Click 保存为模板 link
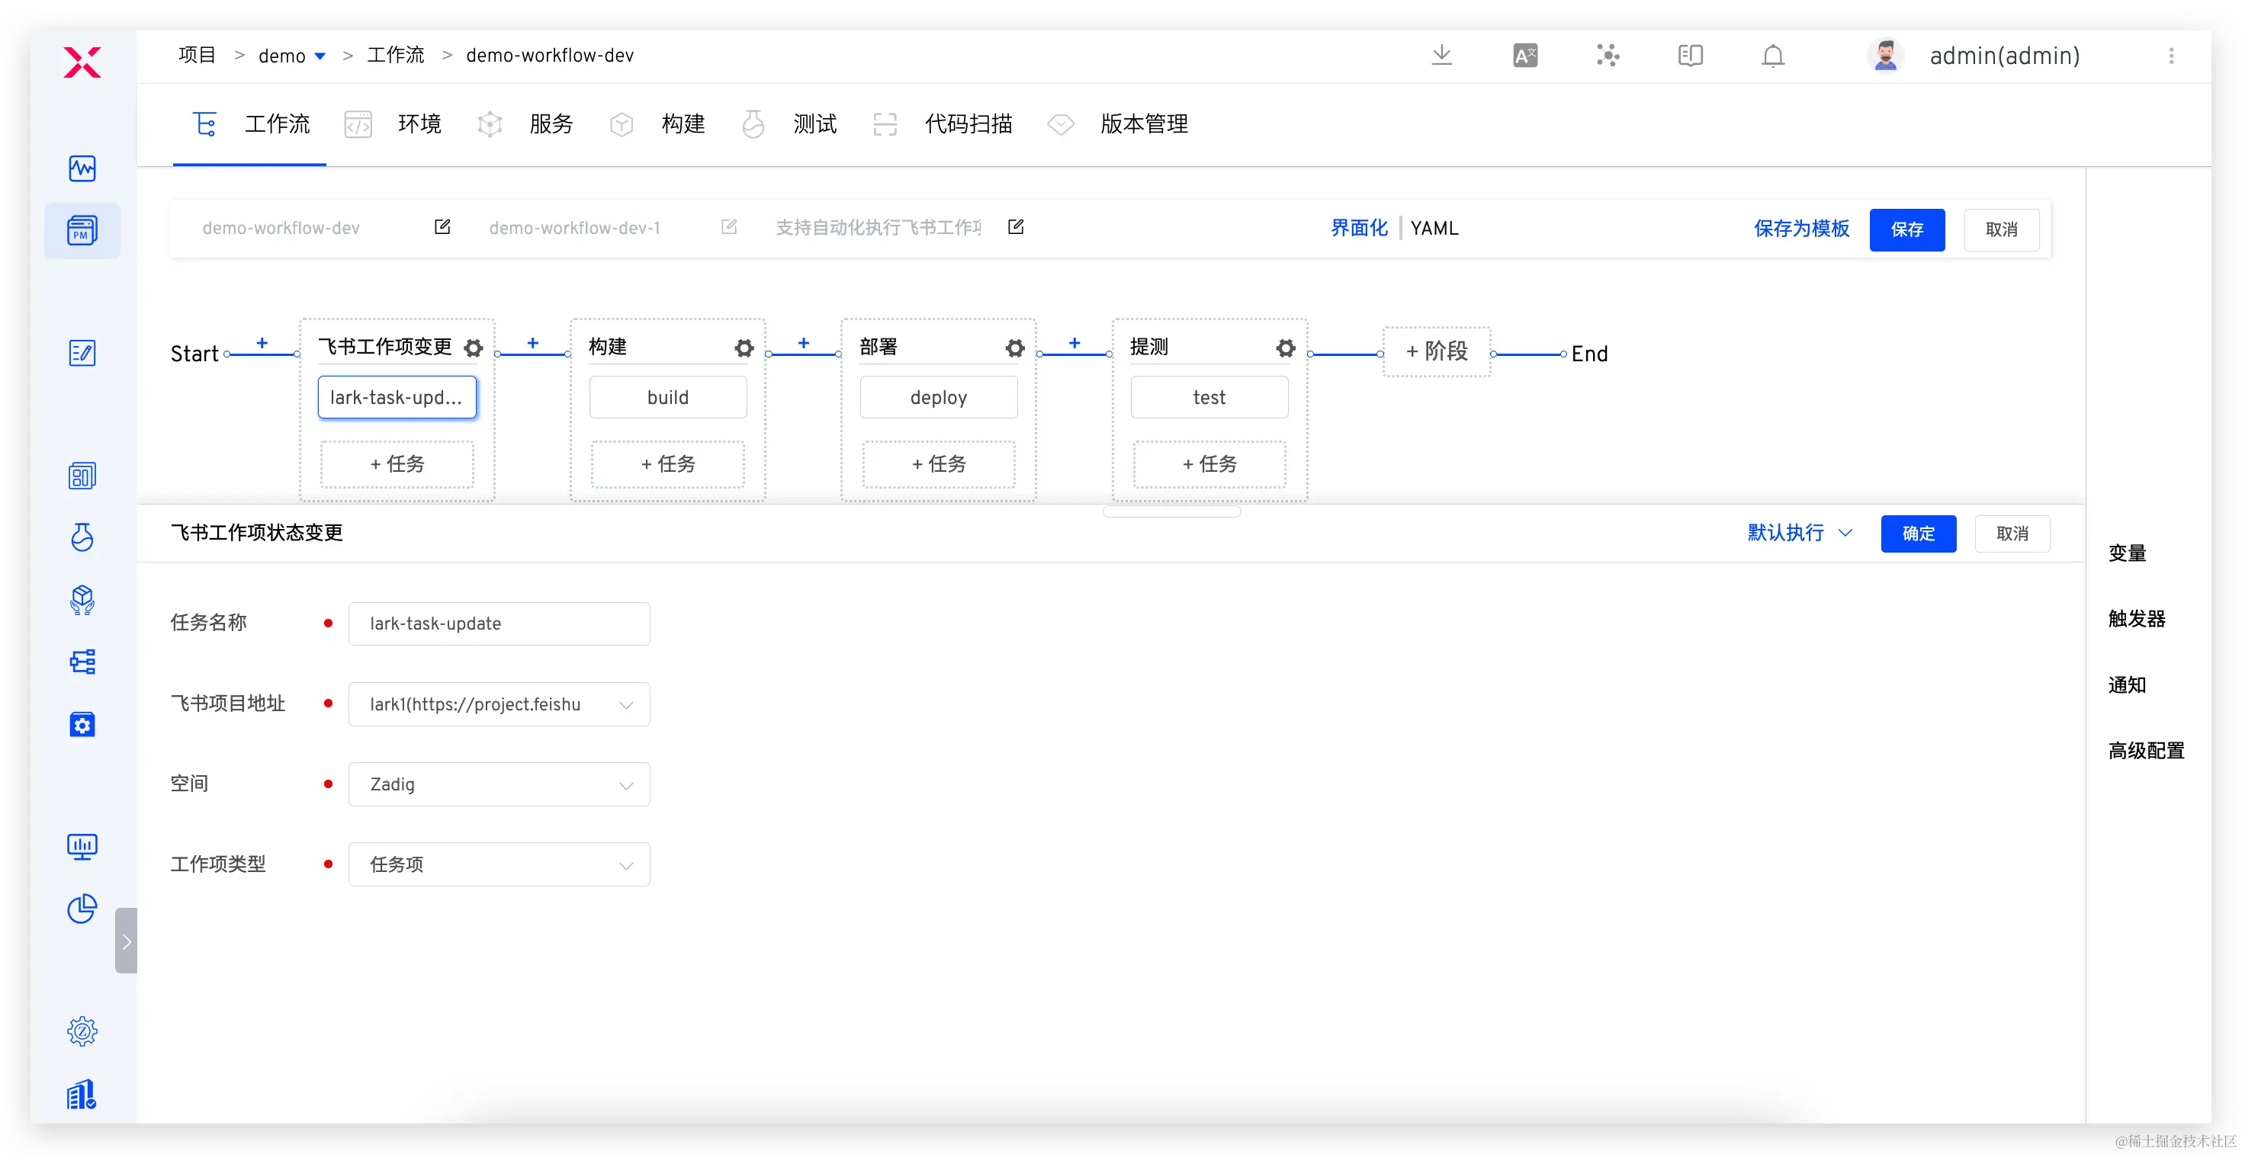 [x=1800, y=228]
